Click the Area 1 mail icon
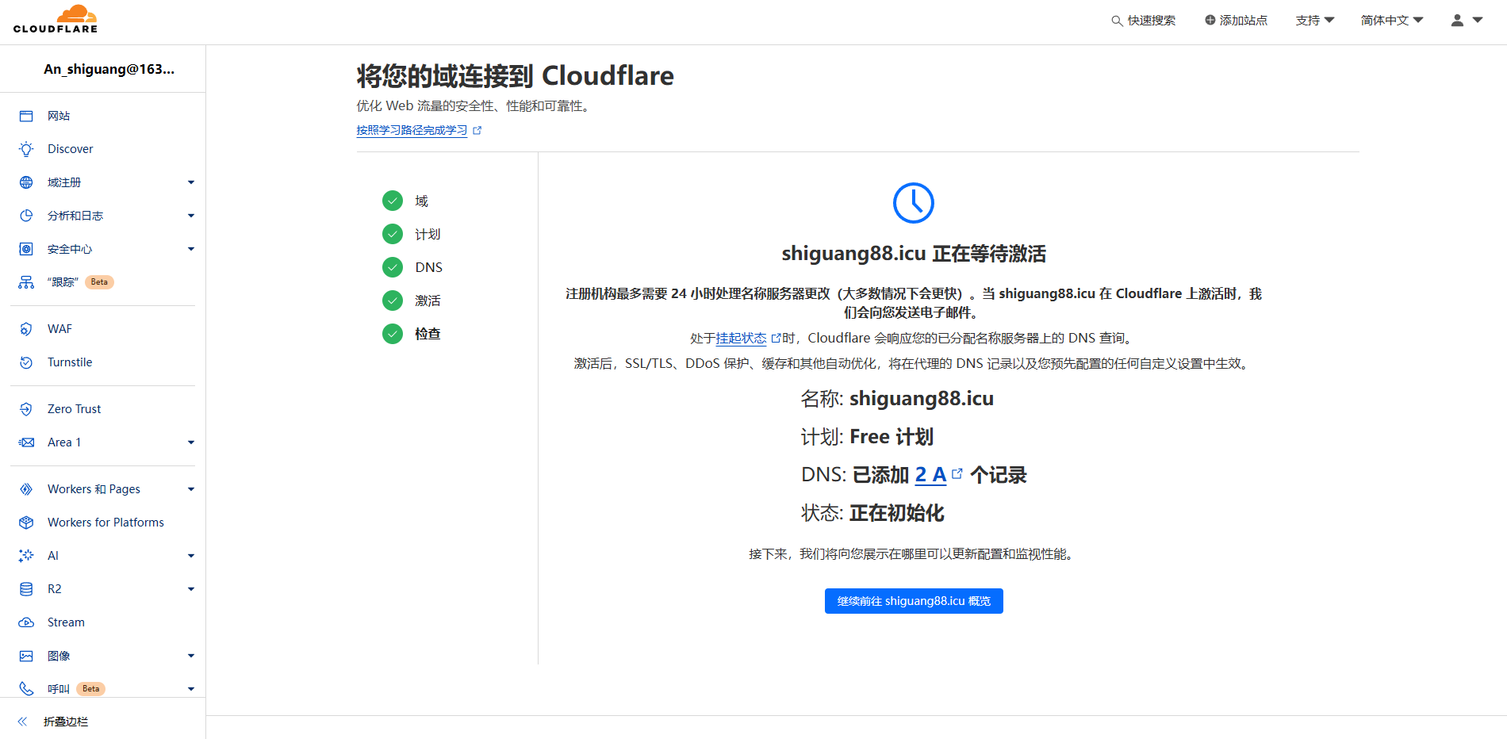 (x=26, y=442)
